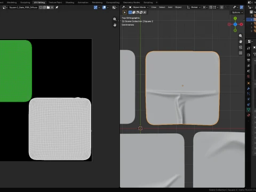Open the pivot point dropdown
Image resolution: width=256 pixels, height=192 pixels.
[x=205, y=7]
